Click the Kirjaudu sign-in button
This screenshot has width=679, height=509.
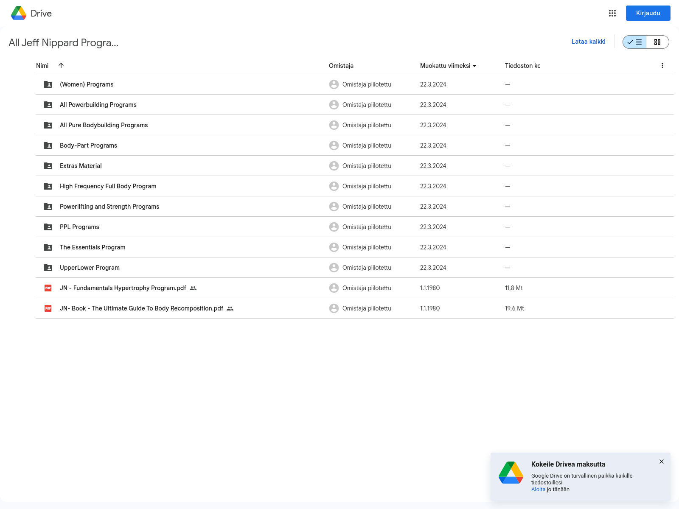pos(648,13)
